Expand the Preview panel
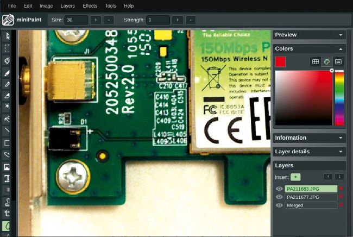 [341, 35]
